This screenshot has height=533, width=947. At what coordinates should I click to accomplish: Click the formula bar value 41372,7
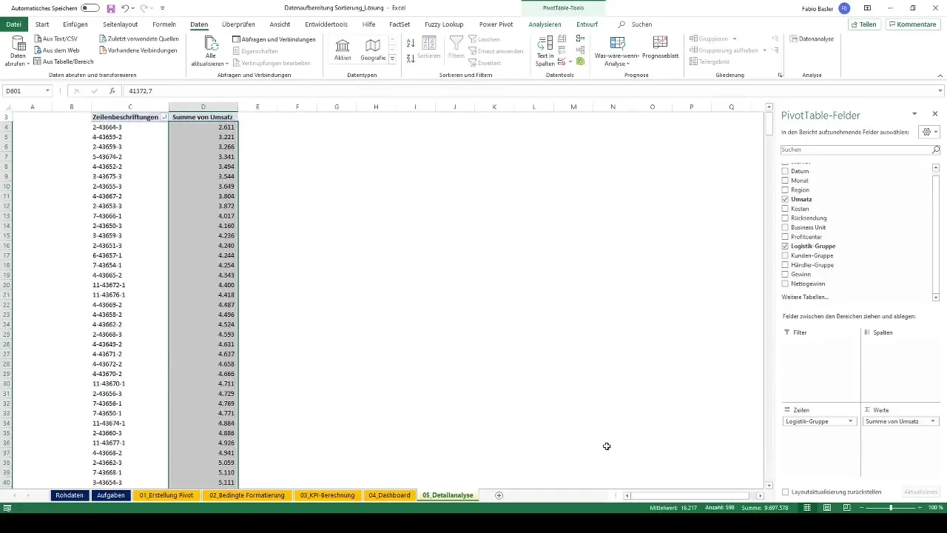(140, 91)
